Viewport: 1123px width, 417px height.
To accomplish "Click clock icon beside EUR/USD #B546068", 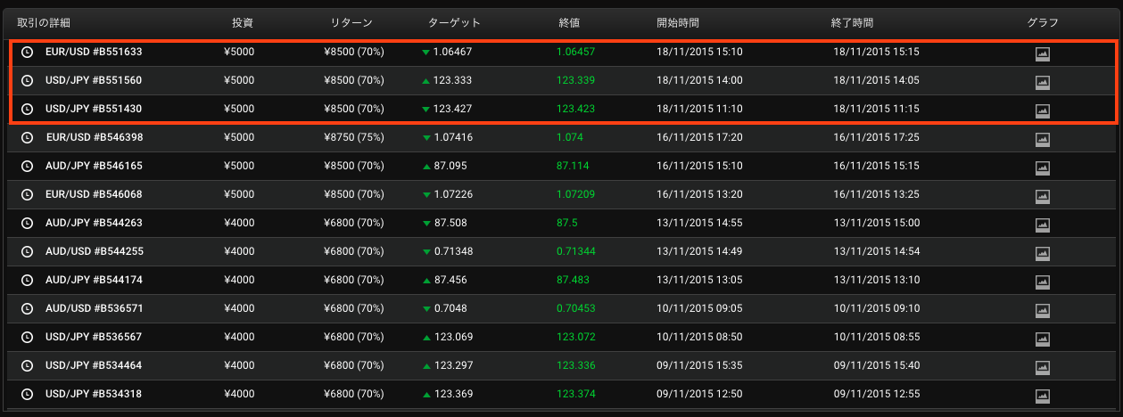I will point(27,195).
